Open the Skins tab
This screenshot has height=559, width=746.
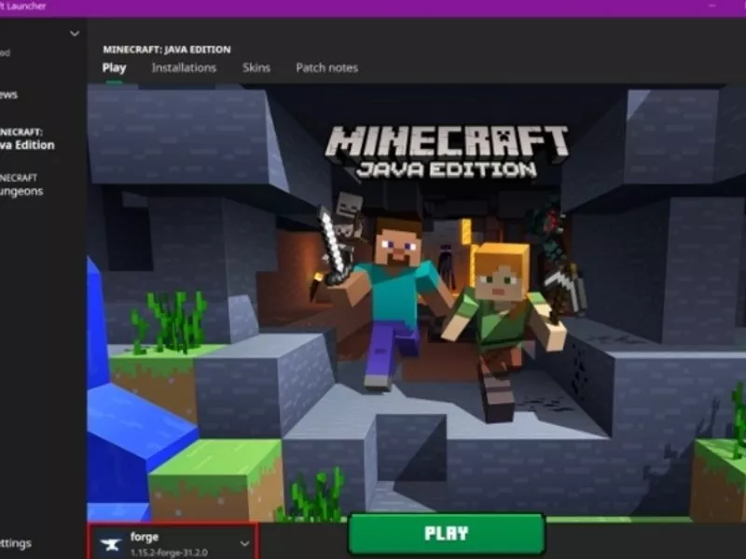256,68
